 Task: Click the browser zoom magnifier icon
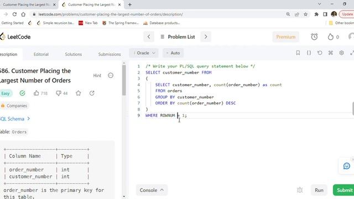(x=288, y=14)
